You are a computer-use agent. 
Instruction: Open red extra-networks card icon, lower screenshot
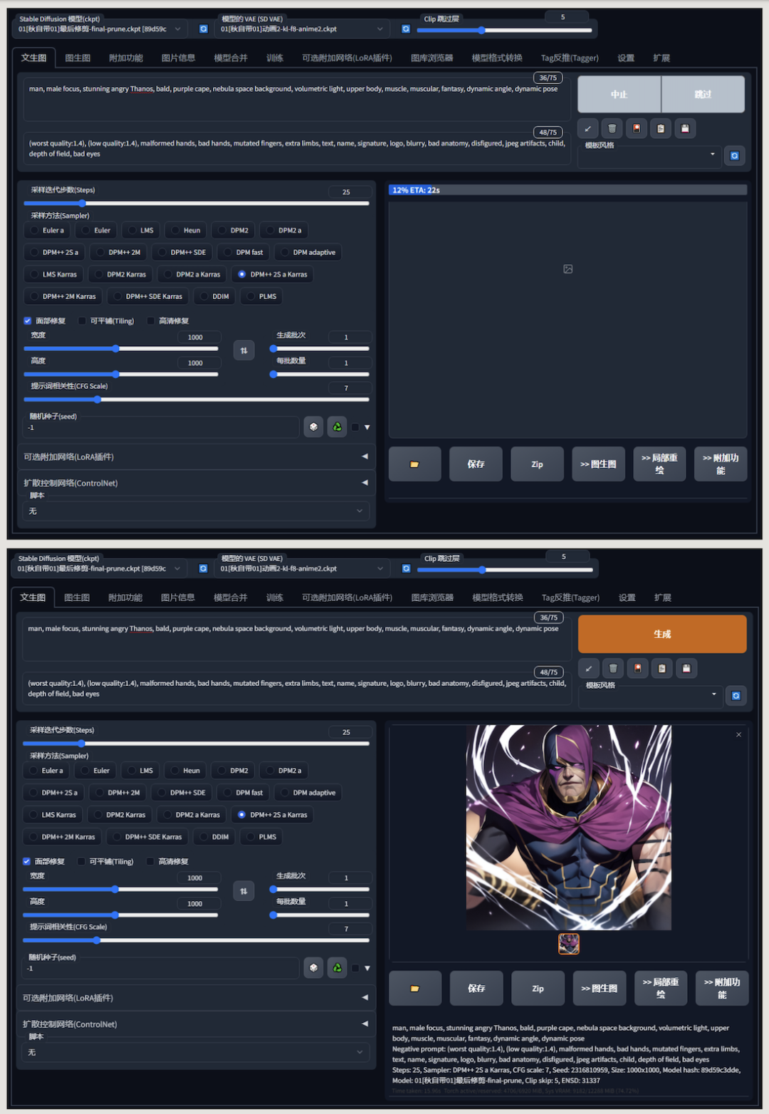click(637, 668)
